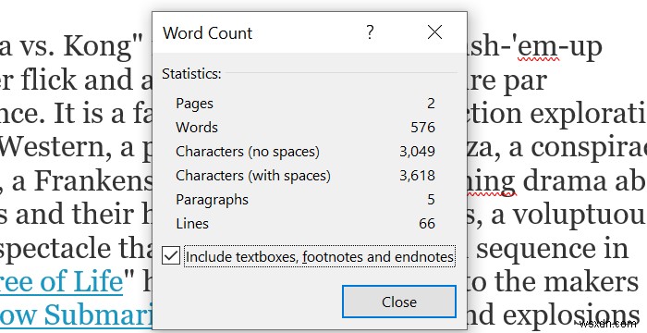Click the value 3,618 in statistics
Viewport: 647px width, 333px height.
(x=417, y=176)
